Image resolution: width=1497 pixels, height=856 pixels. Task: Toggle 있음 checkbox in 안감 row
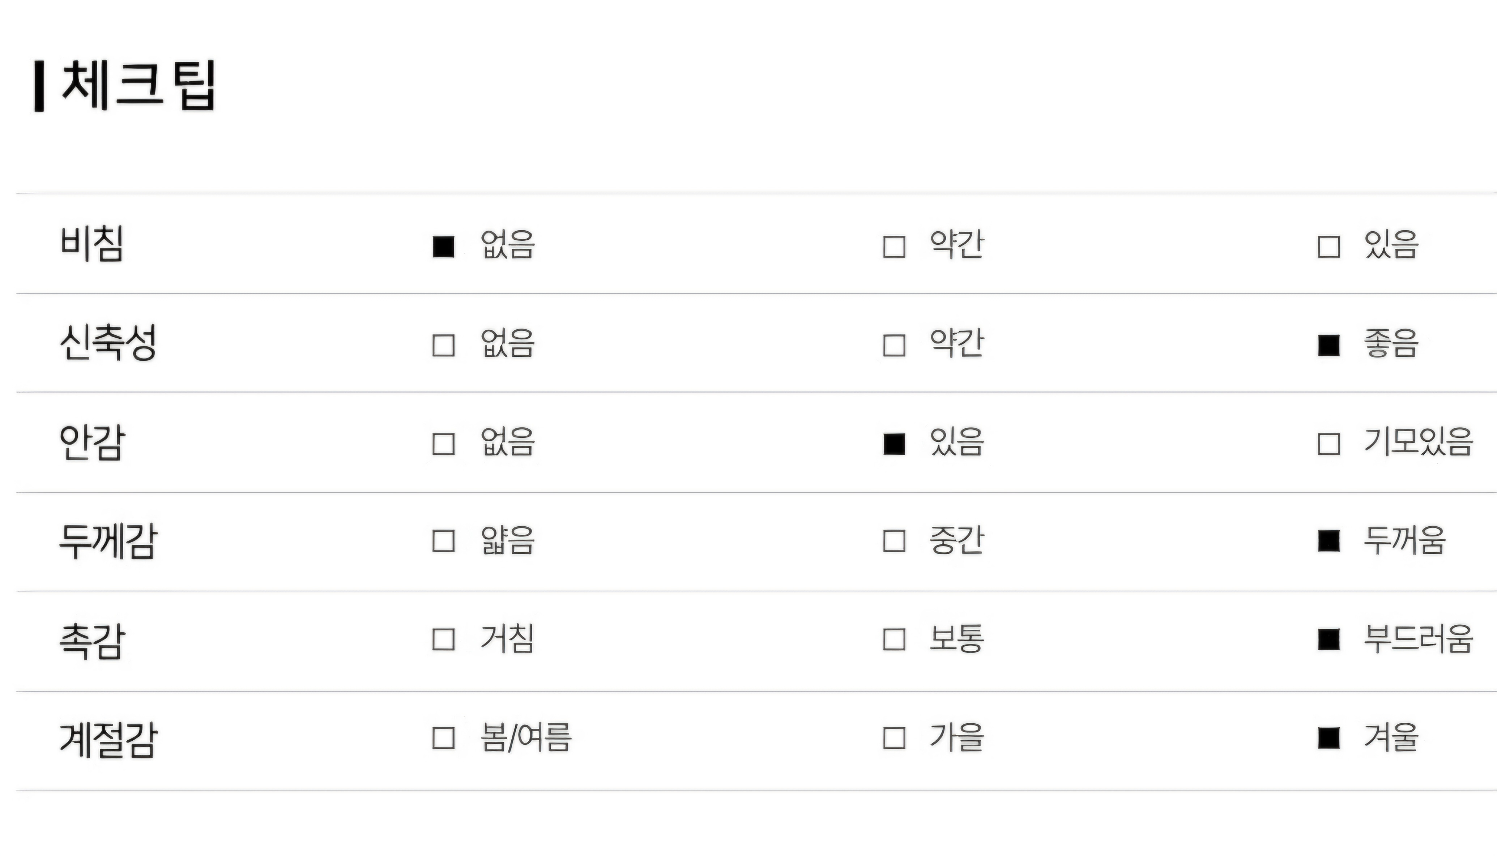tap(894, 445)
